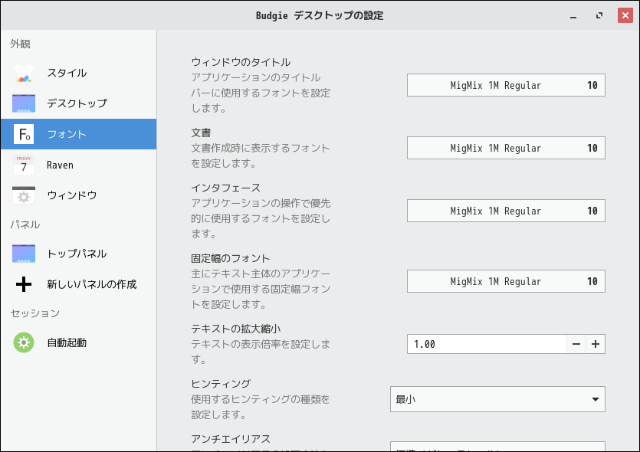Decrease text scaling with the minus button
The image size is (640, 452).
(576, 344)
